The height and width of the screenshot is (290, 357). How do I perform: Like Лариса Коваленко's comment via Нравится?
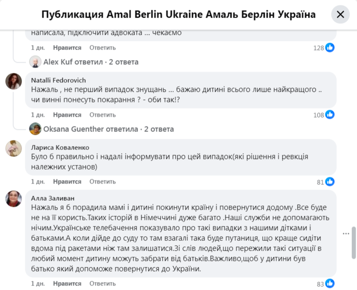[67, 181]
